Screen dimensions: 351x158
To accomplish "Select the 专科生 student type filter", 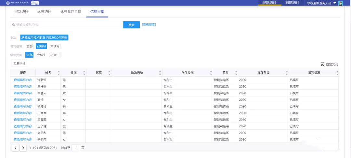I will (41, 55).
